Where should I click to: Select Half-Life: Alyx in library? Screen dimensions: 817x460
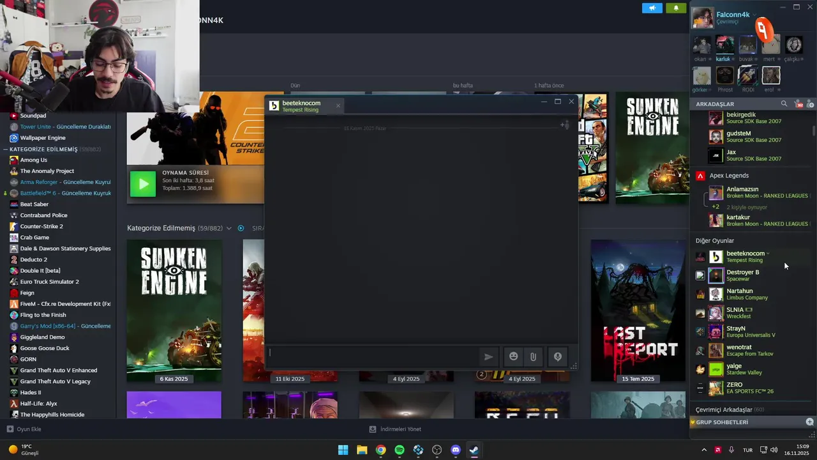[38, 404]
